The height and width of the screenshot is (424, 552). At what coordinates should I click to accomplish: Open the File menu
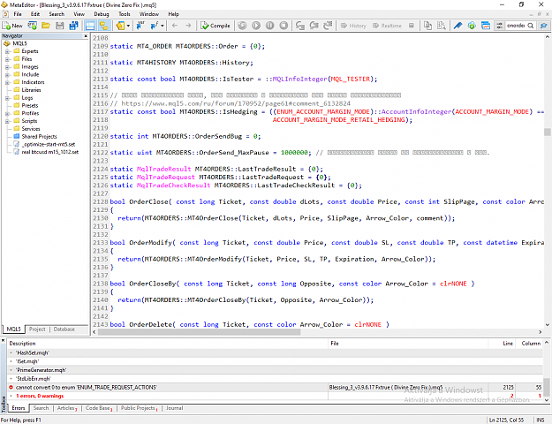click(x=18, y=14)
